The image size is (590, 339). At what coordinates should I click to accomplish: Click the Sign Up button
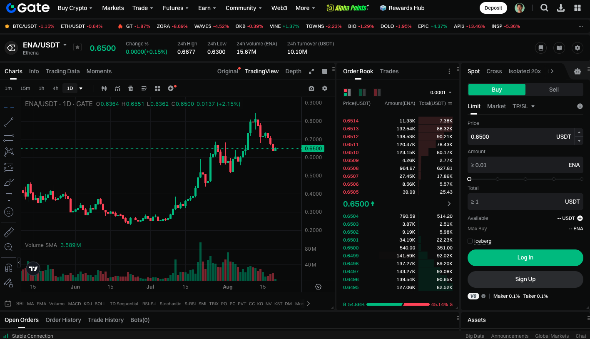525,279
